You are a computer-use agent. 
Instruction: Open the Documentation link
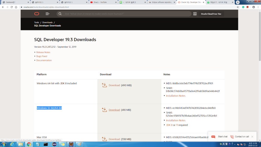(44, 60)
